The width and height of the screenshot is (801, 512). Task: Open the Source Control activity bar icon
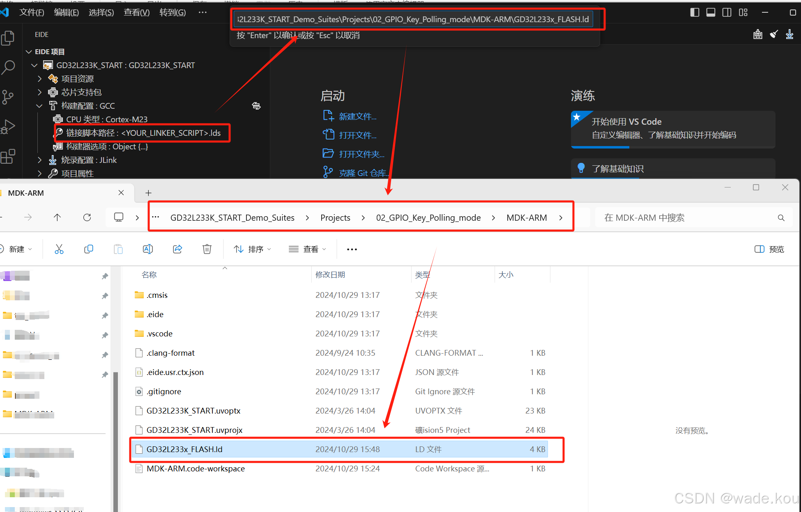point(8,97)
